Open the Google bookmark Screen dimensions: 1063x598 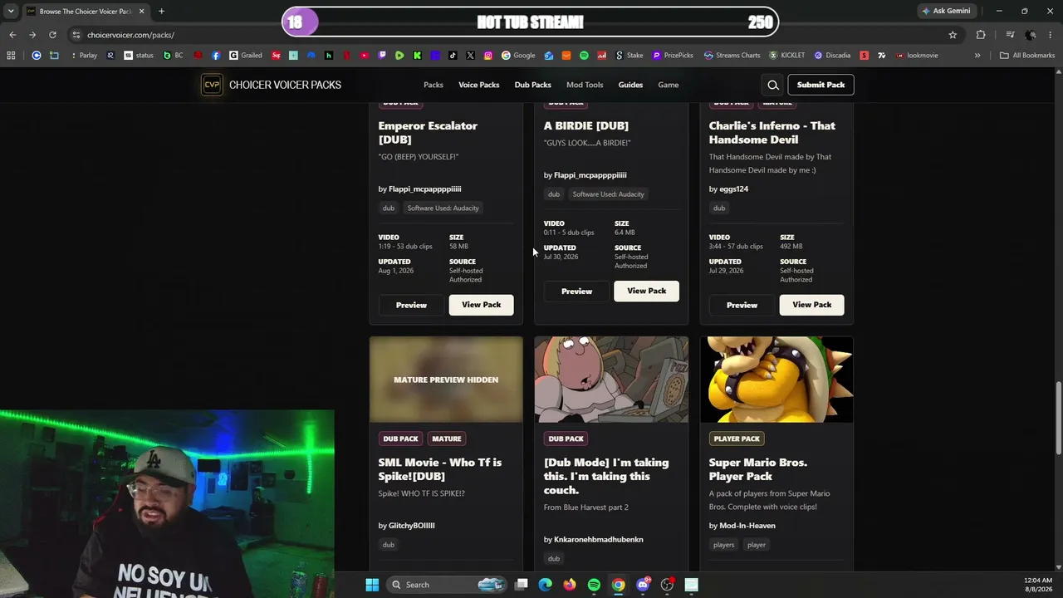pyautogui.click(x=518, y=56)
